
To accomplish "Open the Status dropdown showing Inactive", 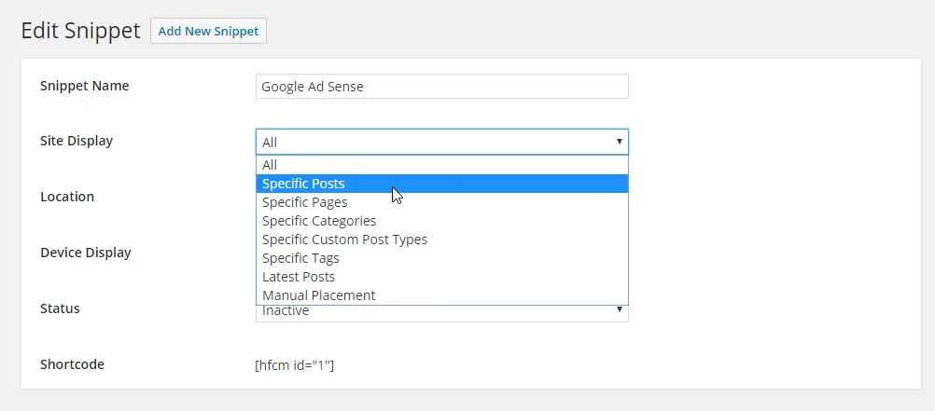I will (x=442, y=313).
